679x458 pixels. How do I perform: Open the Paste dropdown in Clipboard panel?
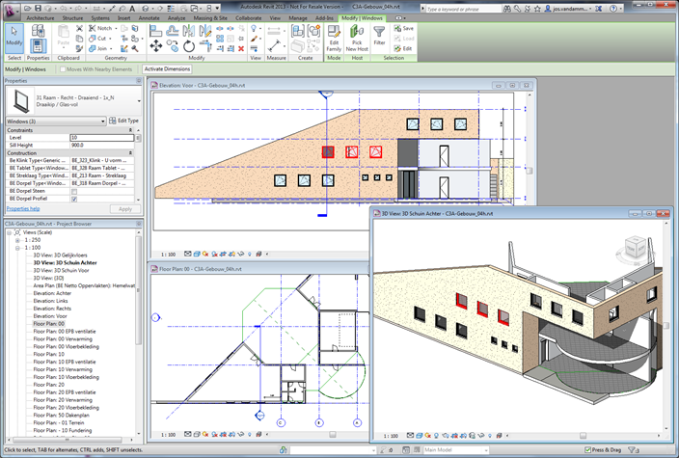point(64,48)
